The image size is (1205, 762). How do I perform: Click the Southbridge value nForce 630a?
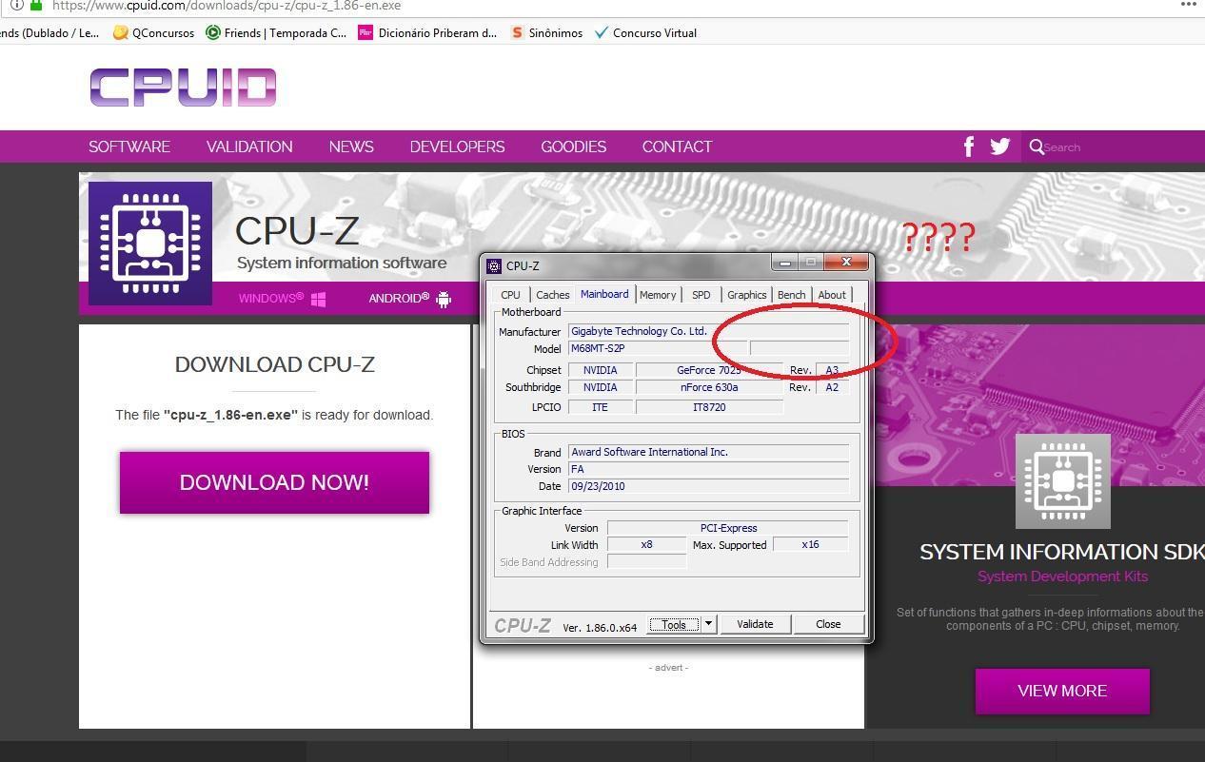coord(709,387)
